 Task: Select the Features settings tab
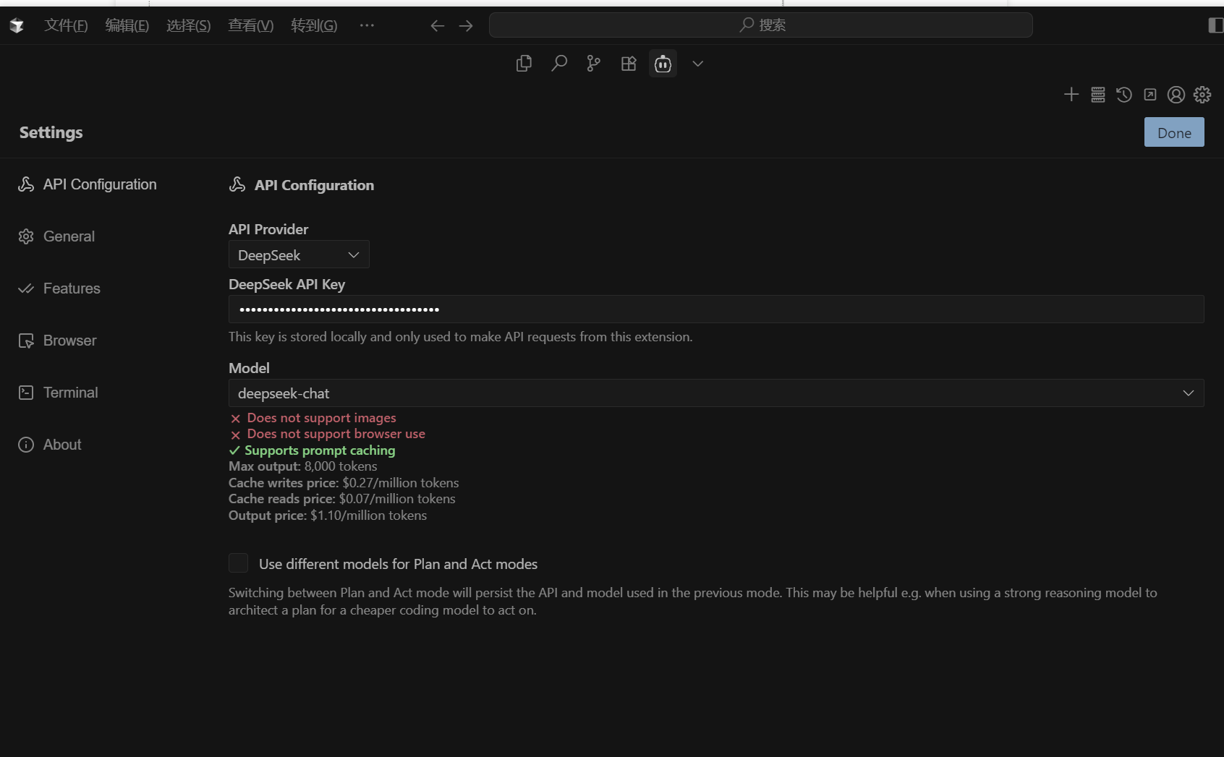coord(59,288)
